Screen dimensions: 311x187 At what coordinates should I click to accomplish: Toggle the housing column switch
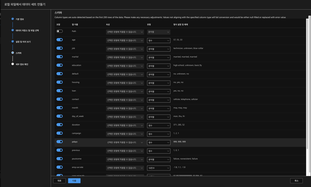point(59,82)
